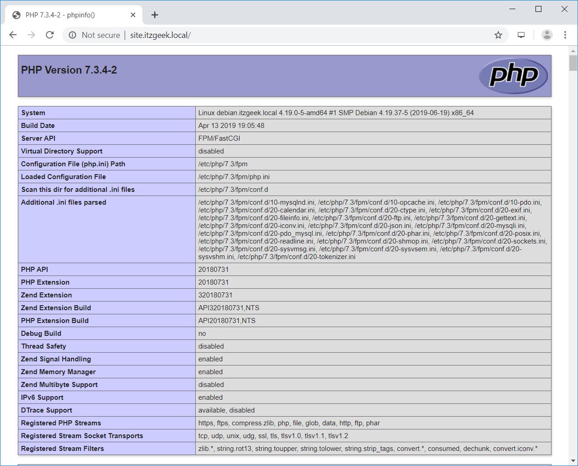
Task: Click the Thread Safety label
Action: click(x=43, y=346)
